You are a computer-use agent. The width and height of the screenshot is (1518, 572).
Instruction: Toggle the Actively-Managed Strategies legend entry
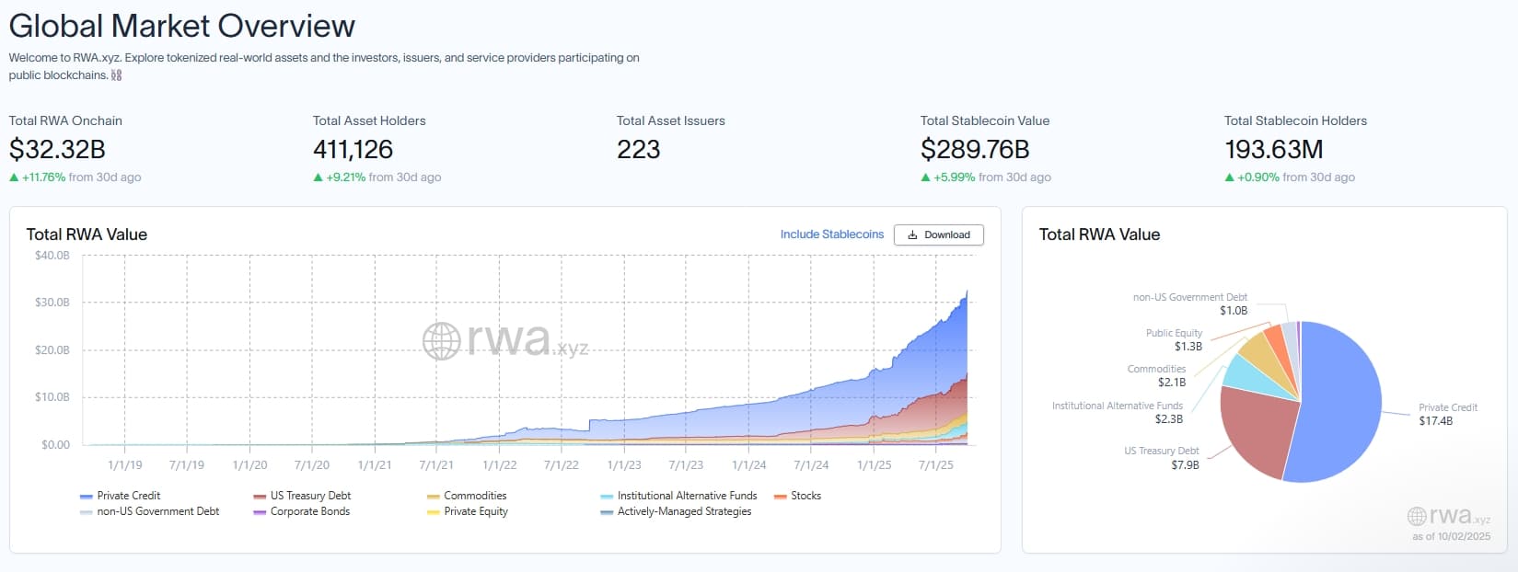pos(683,511)
